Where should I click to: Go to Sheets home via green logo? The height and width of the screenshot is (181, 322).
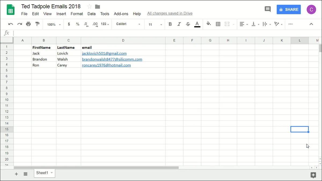pyautogui.click(x=10, y=10)
